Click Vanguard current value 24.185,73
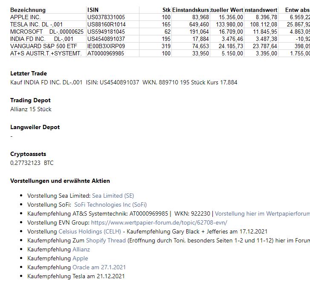Screen dimensions: 310x294 point(231,46)
